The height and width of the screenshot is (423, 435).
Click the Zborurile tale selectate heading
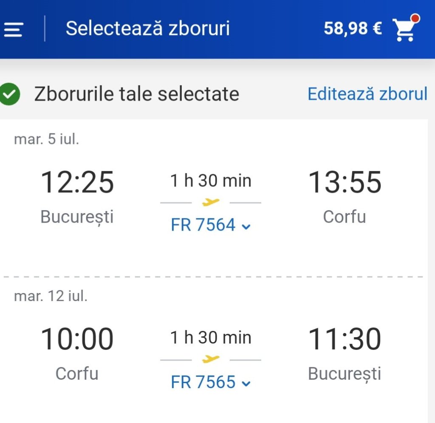tap(136, 94)
